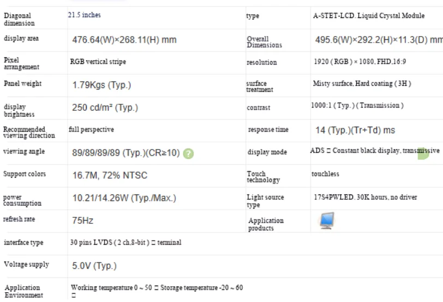Image resolution: width=443 pixels, height=302 pixels.
Task: Click the 17S4PWLED light source text
Action: pos(366,197)
